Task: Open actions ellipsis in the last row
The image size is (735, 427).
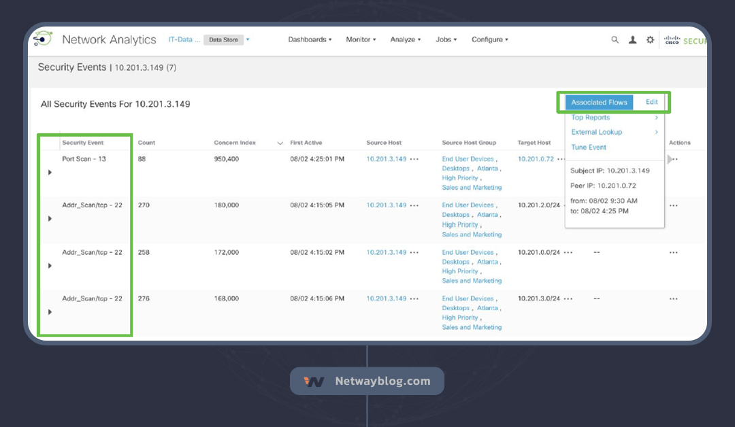Action: (673, 298)
